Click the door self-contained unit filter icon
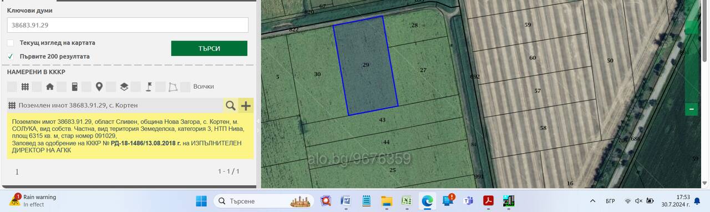The image size is (710, 212). pos(74,87)
